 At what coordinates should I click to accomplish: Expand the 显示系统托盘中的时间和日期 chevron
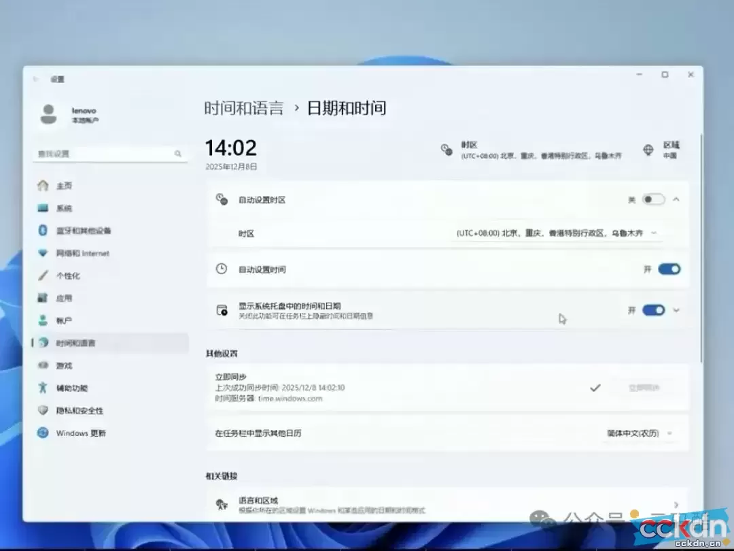click(676, 310)
